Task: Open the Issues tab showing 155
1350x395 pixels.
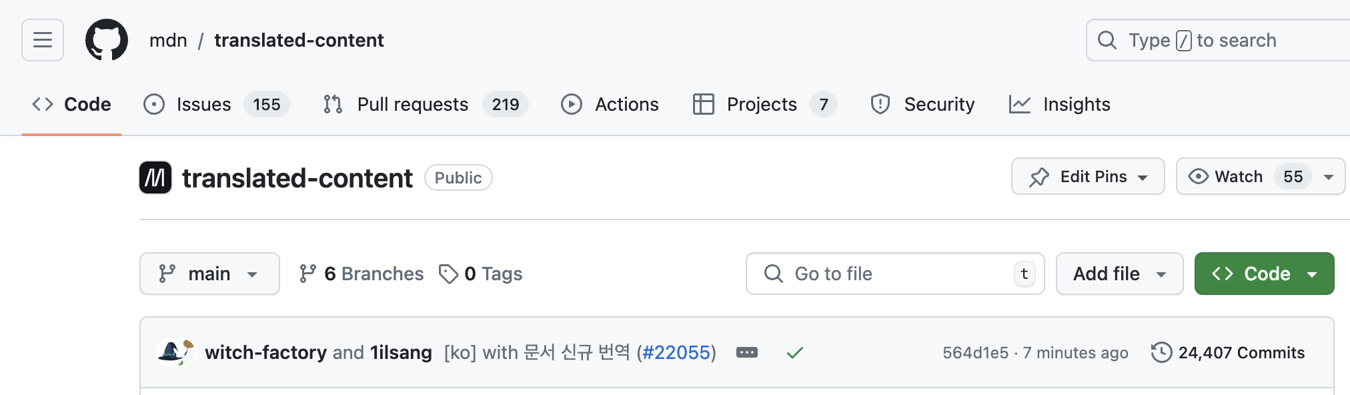Action: pos(203,104)
